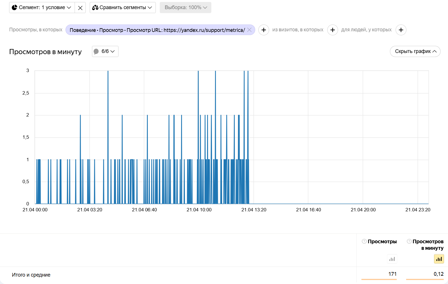Click the Выборка: 100% selector

click(185, 8)
